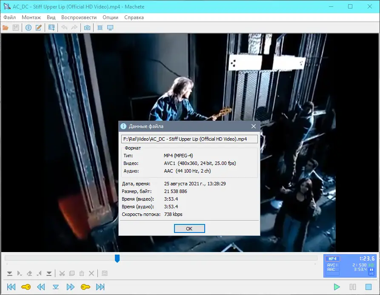Click the 21 538 886 file size value

(x=176, y=191)
